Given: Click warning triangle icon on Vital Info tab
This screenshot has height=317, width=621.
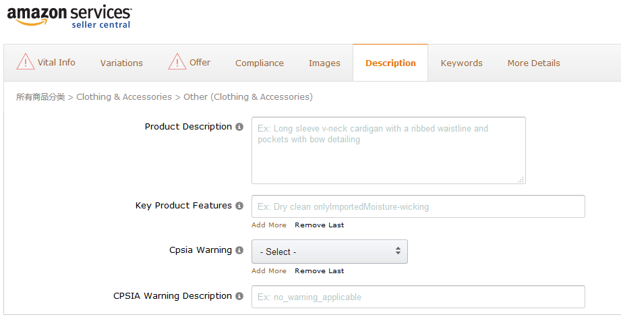Looking at the screenshot, I should pos(26,62).
